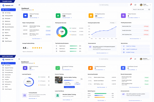Open the May 20 - May 26 date picker
The width and height of the screenshot is (154, 102).
pos(141,9)
